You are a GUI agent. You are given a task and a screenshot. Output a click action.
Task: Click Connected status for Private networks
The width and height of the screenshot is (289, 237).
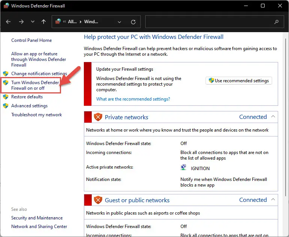coord(253,117)
